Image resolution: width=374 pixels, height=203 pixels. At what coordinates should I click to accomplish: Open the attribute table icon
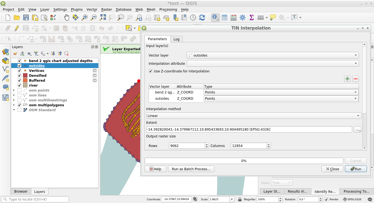(x=225, y=17)
